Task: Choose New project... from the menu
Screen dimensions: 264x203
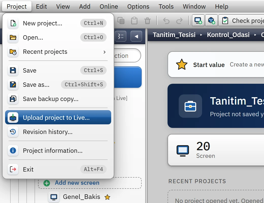Action: [x=58, y=23]
